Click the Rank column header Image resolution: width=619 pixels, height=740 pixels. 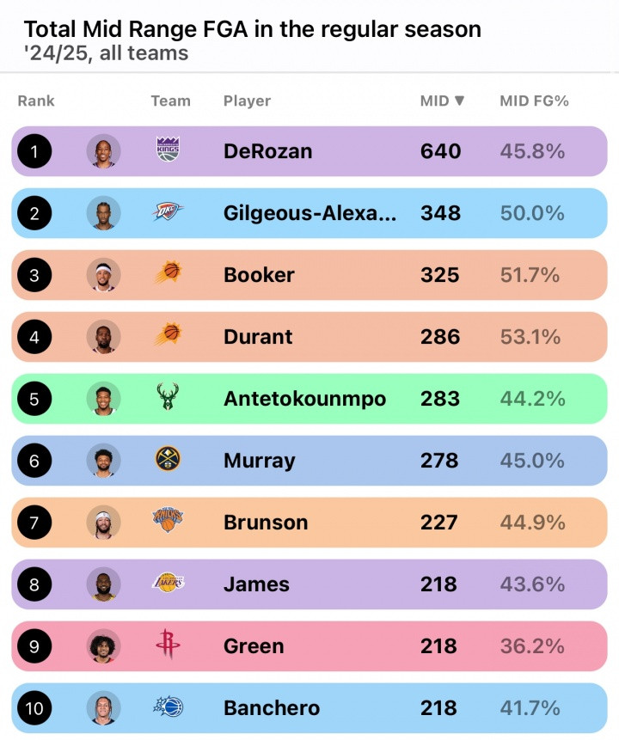[36, 101]
